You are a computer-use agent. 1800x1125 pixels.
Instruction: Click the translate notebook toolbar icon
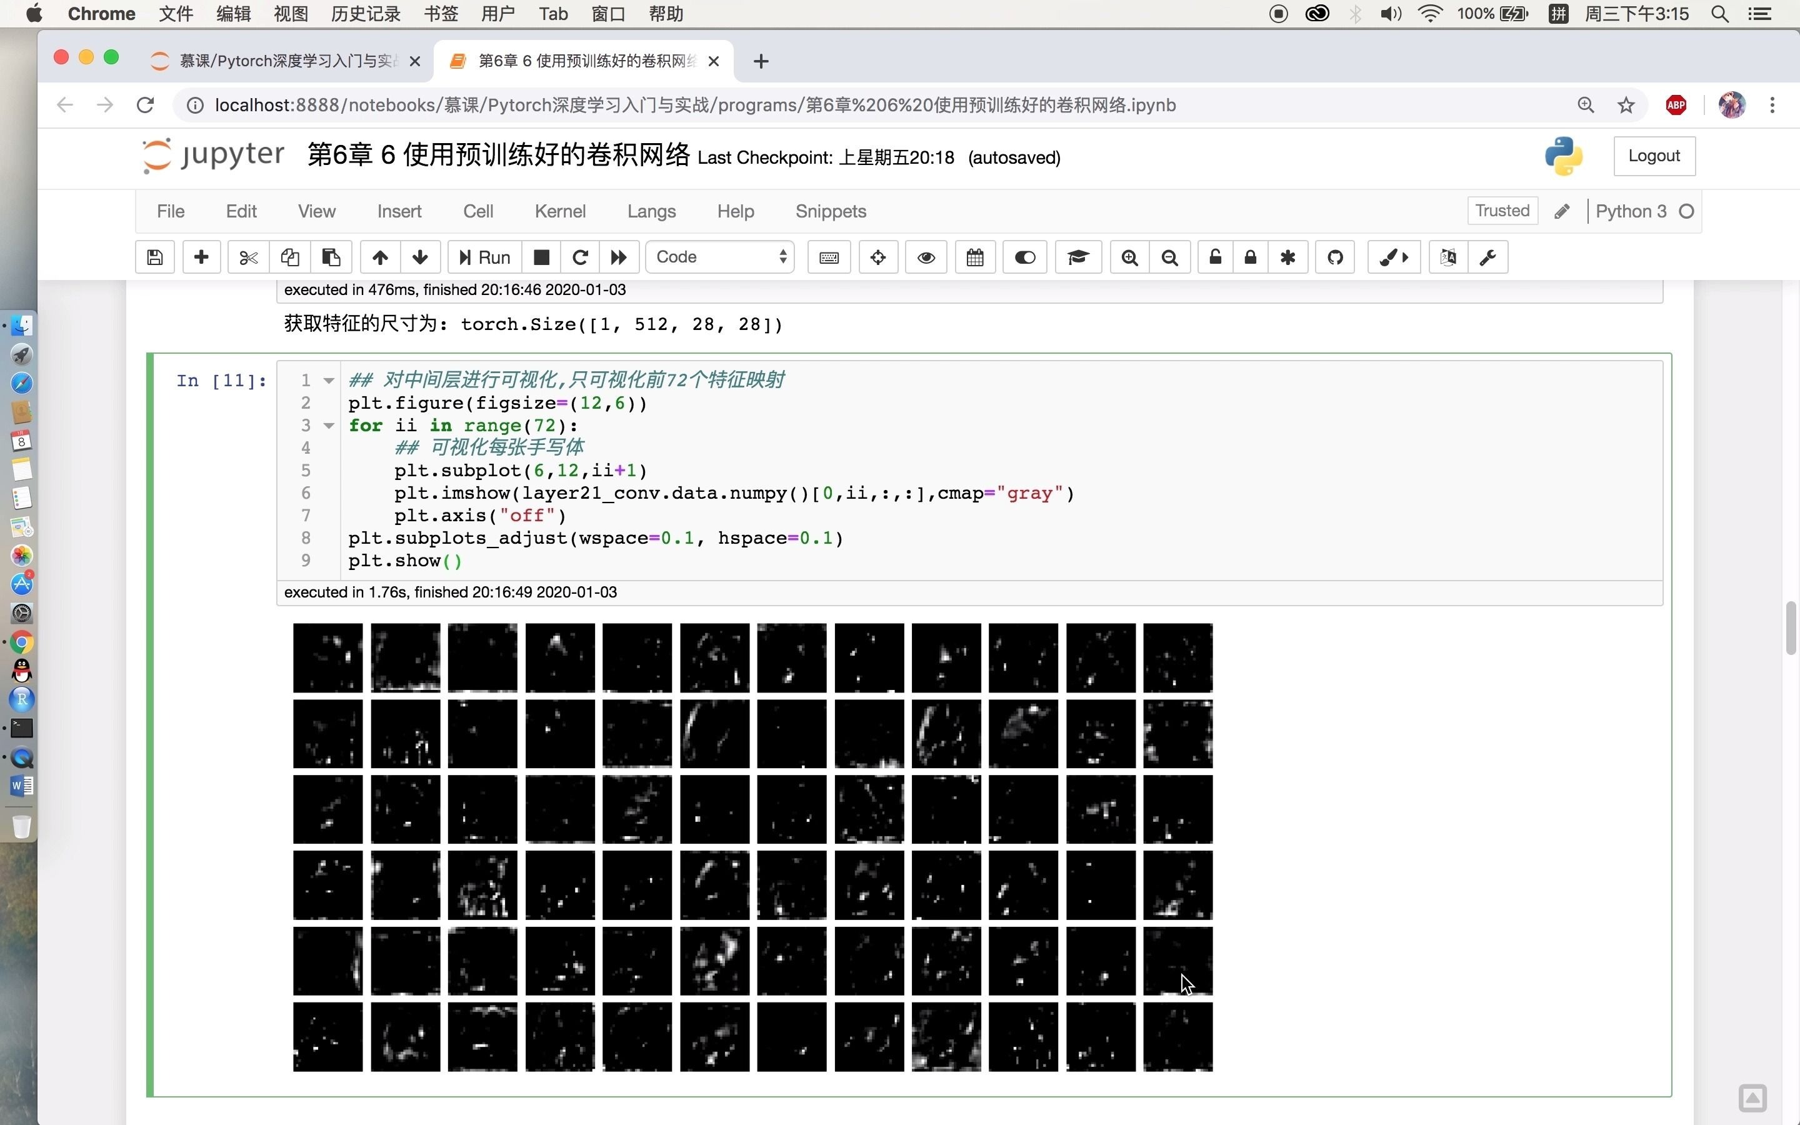tap(1448, 257)
